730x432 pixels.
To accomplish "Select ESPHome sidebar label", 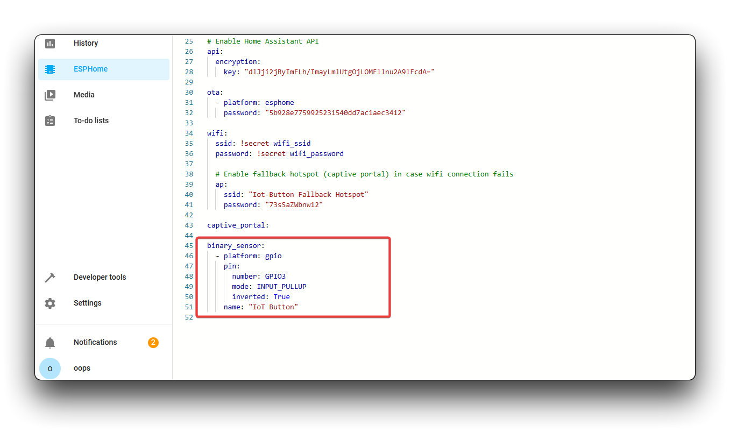I will 90,69.
